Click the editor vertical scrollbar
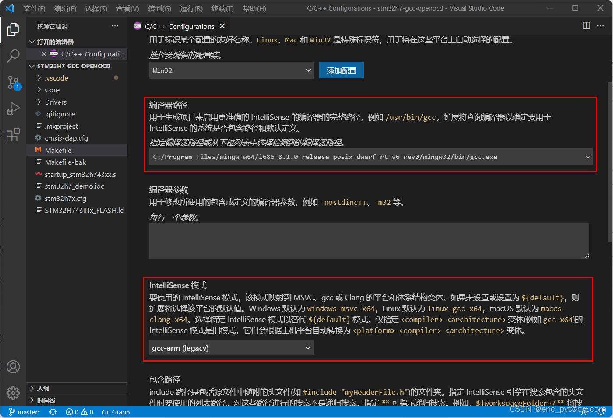 [x=610, y=162]
